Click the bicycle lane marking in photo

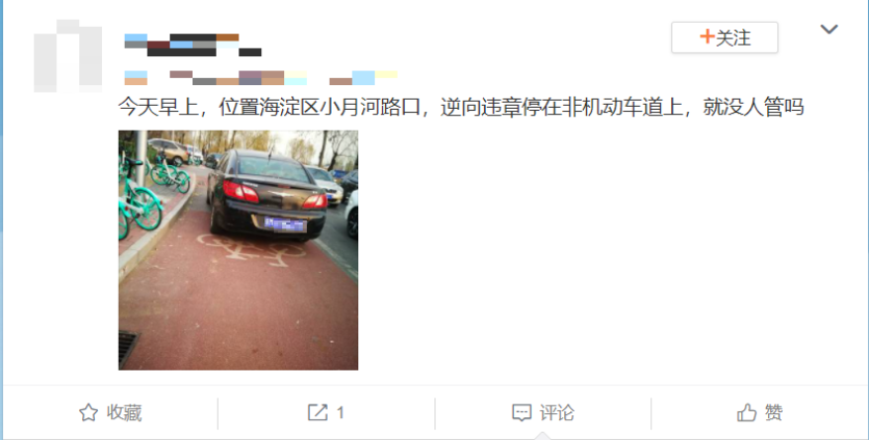point(251,249)
